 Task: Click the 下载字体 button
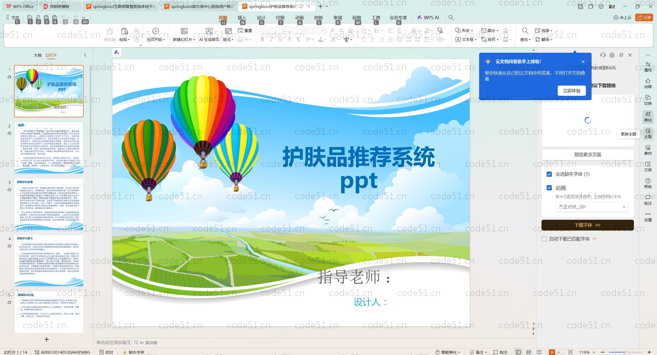click(x=587, y=225)
